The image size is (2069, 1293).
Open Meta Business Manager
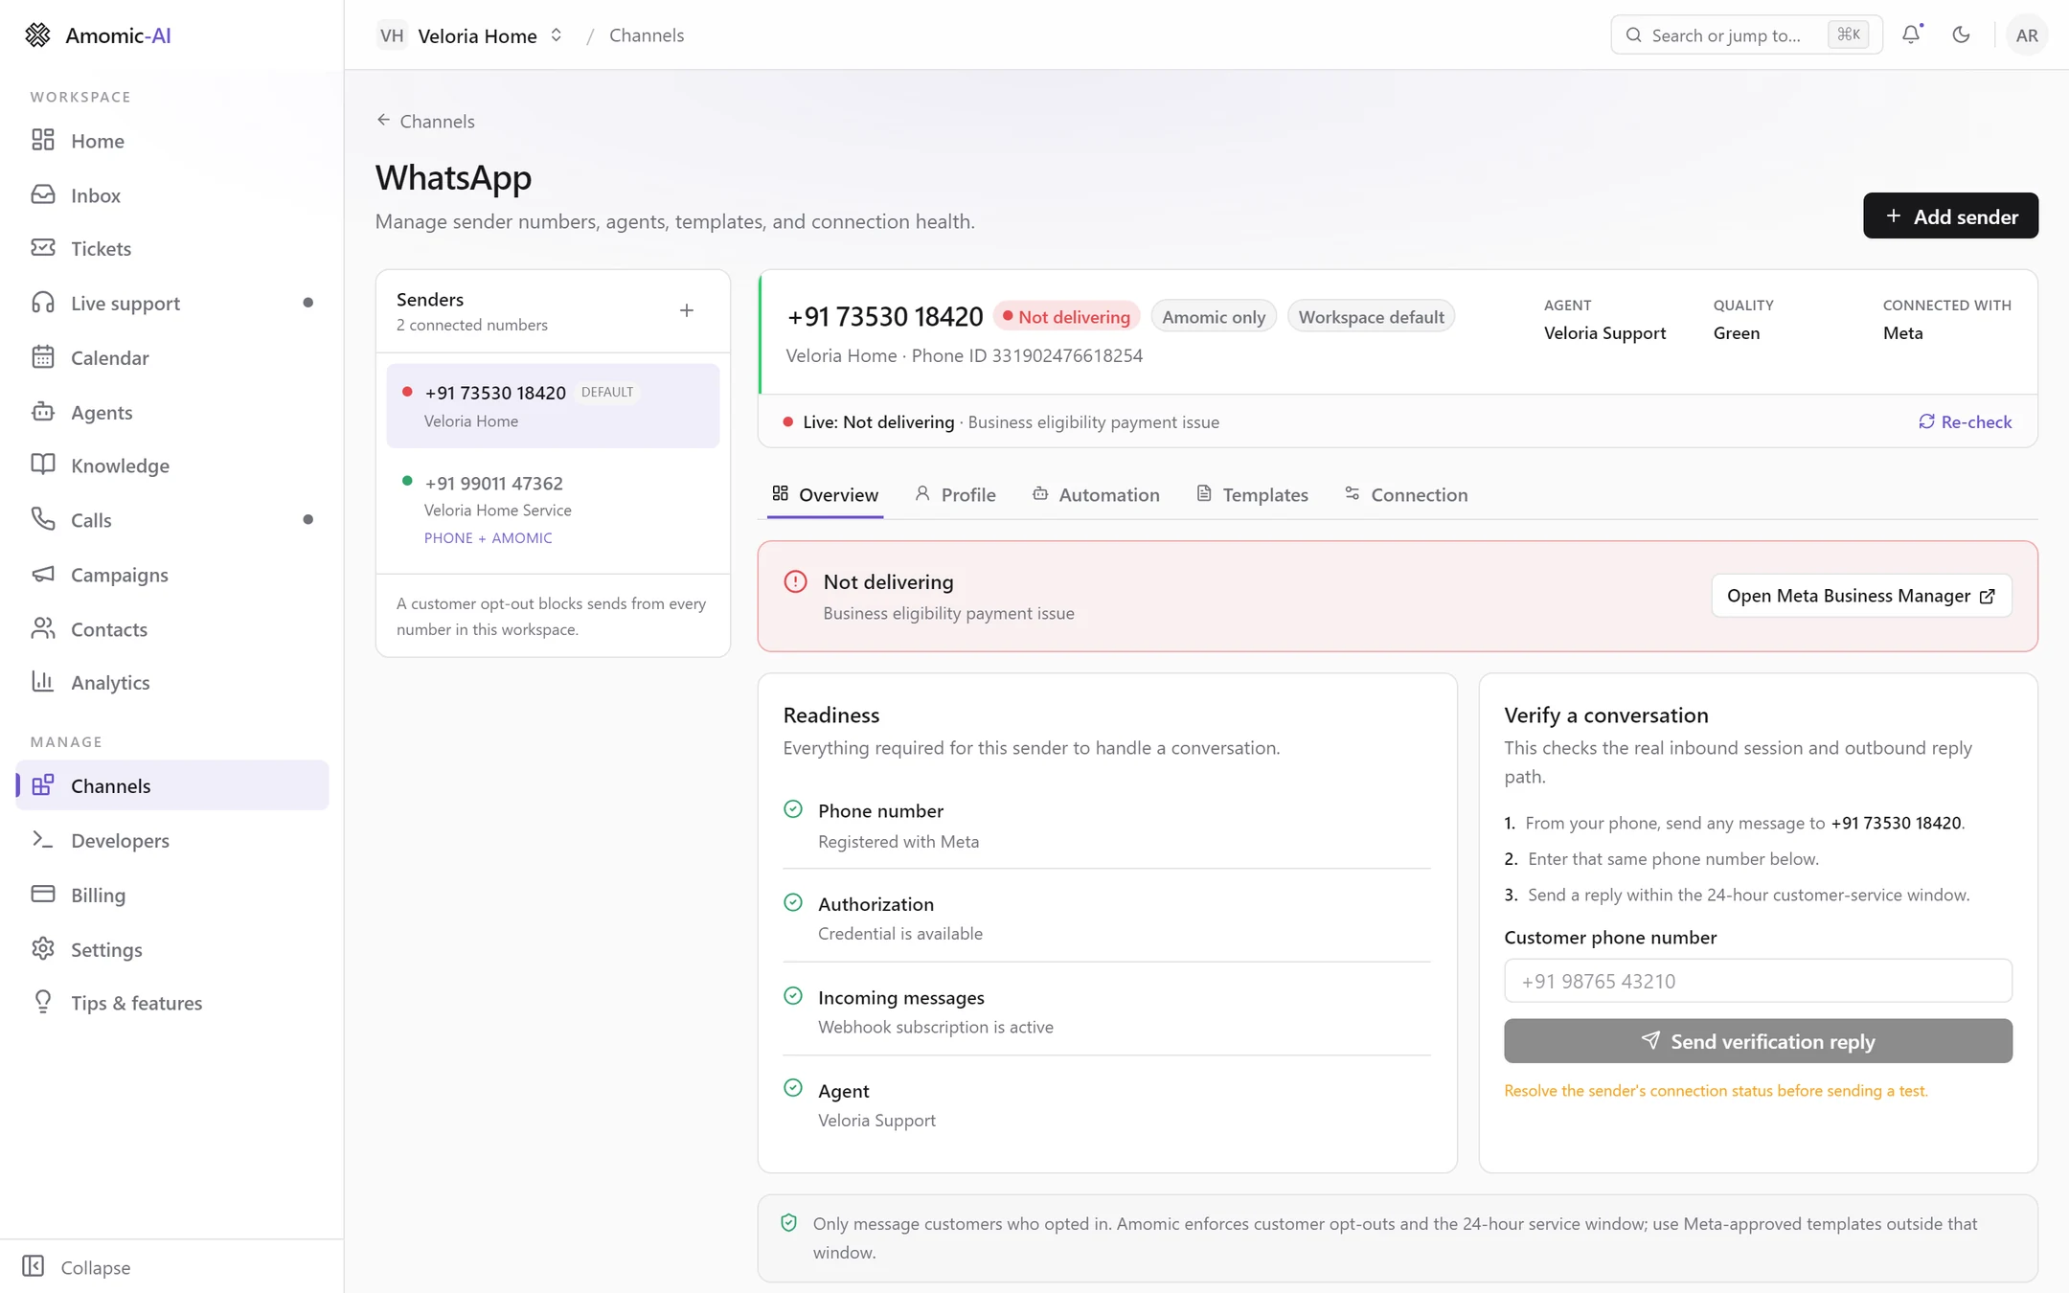click(1861, 596)
